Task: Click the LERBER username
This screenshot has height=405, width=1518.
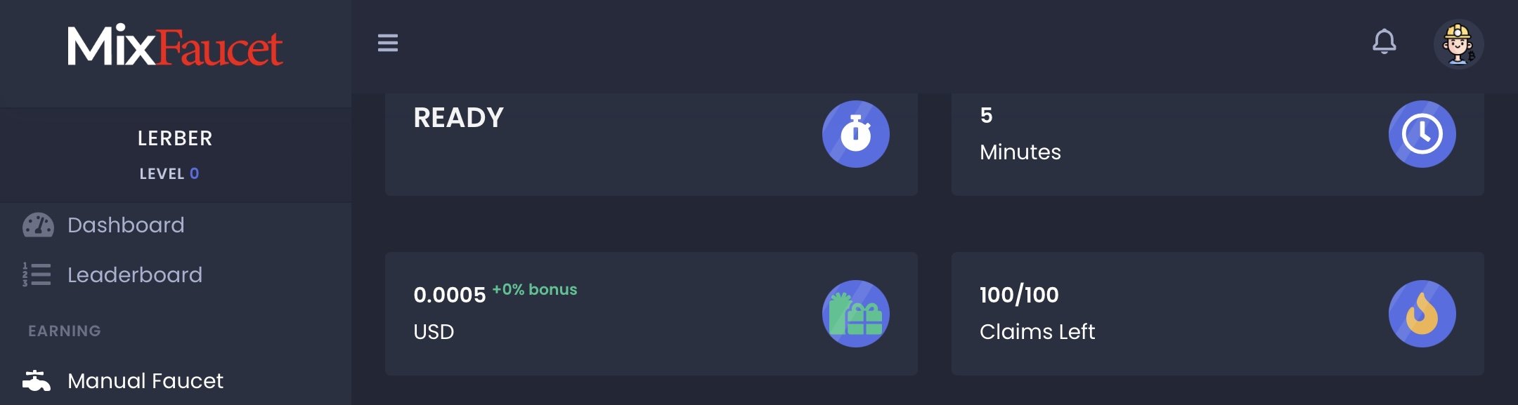Action: click(175, 138)
